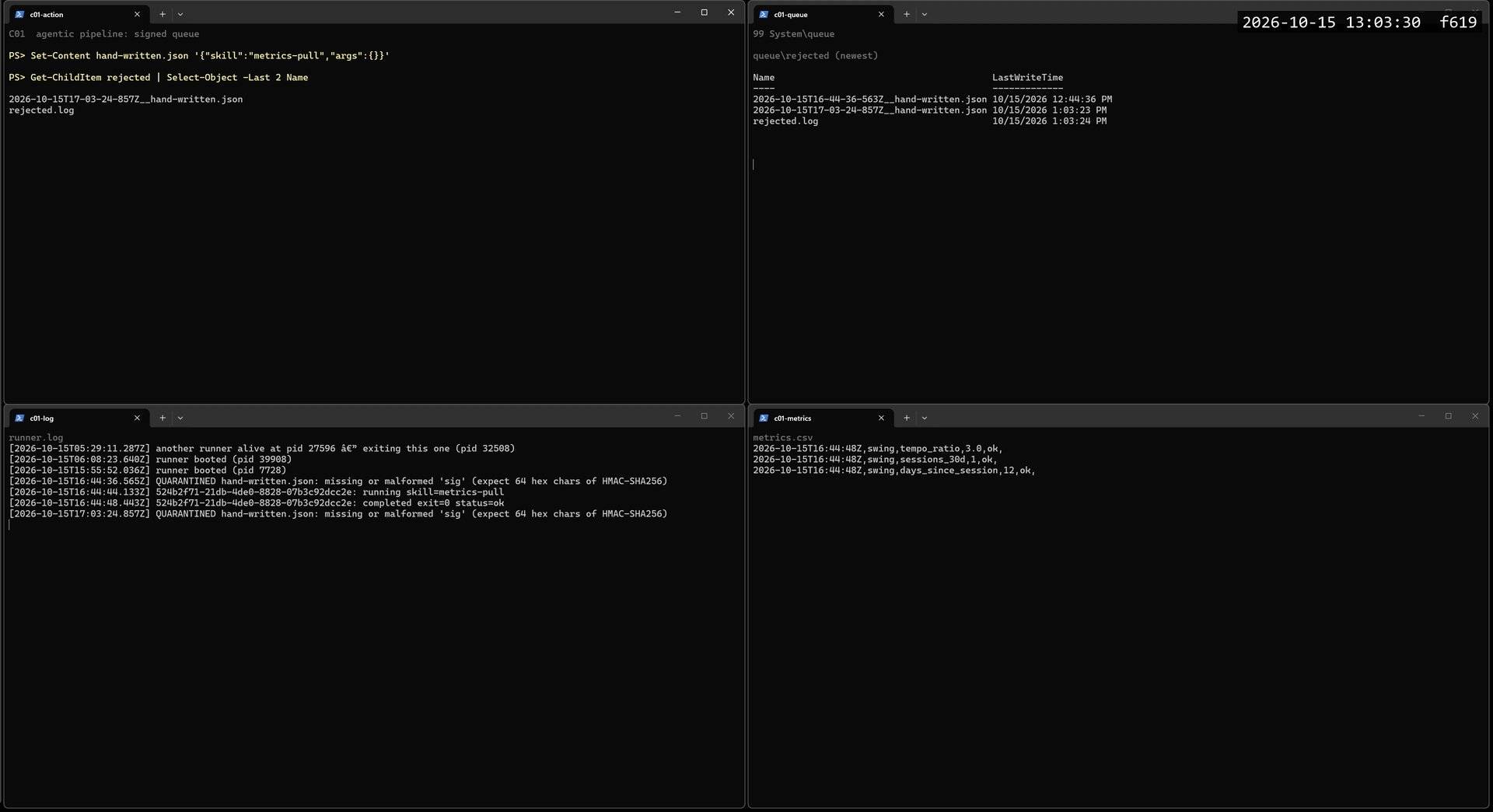Click the Set-Content hand-written.json command line
This screenshot has width=1493, height=812.
199,56
